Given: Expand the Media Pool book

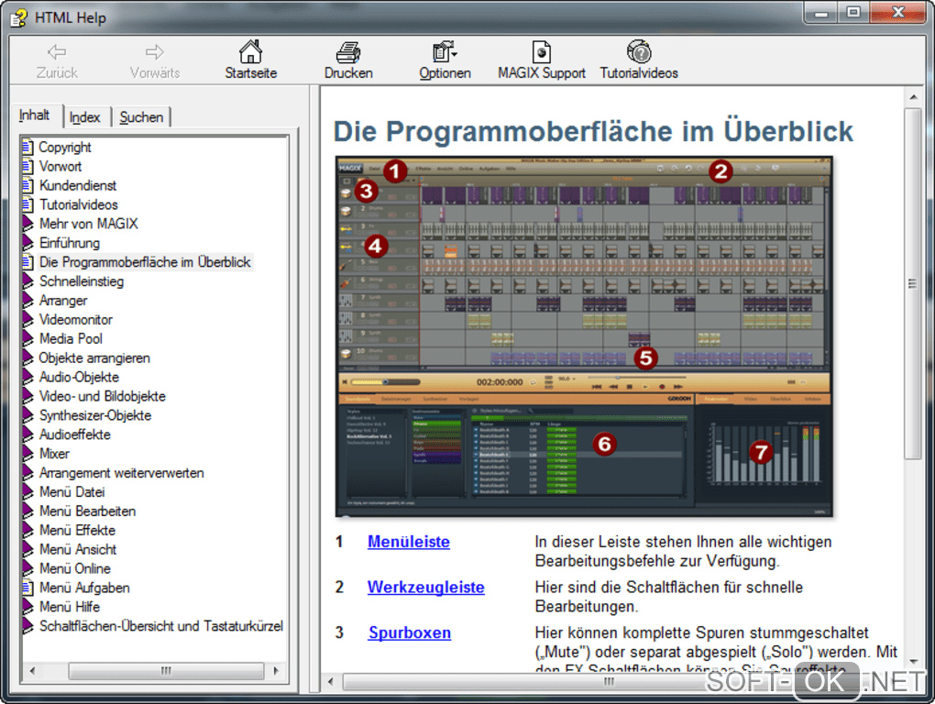Looking at the screenshot, I should coord(27,338).
